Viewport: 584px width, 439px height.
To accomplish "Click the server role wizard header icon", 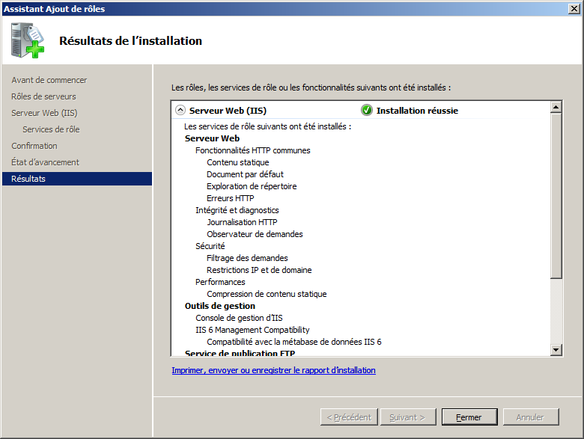I will click(x=28, y=41).
